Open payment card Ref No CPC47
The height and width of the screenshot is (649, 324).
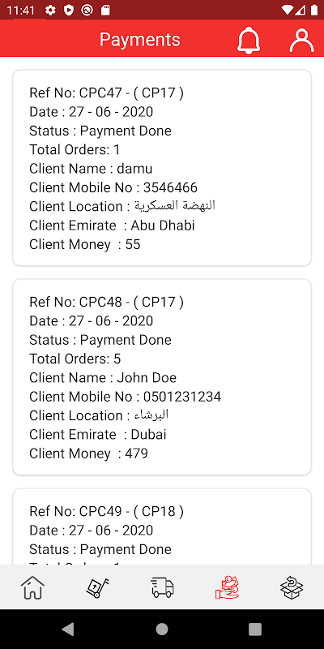[162, 168]
